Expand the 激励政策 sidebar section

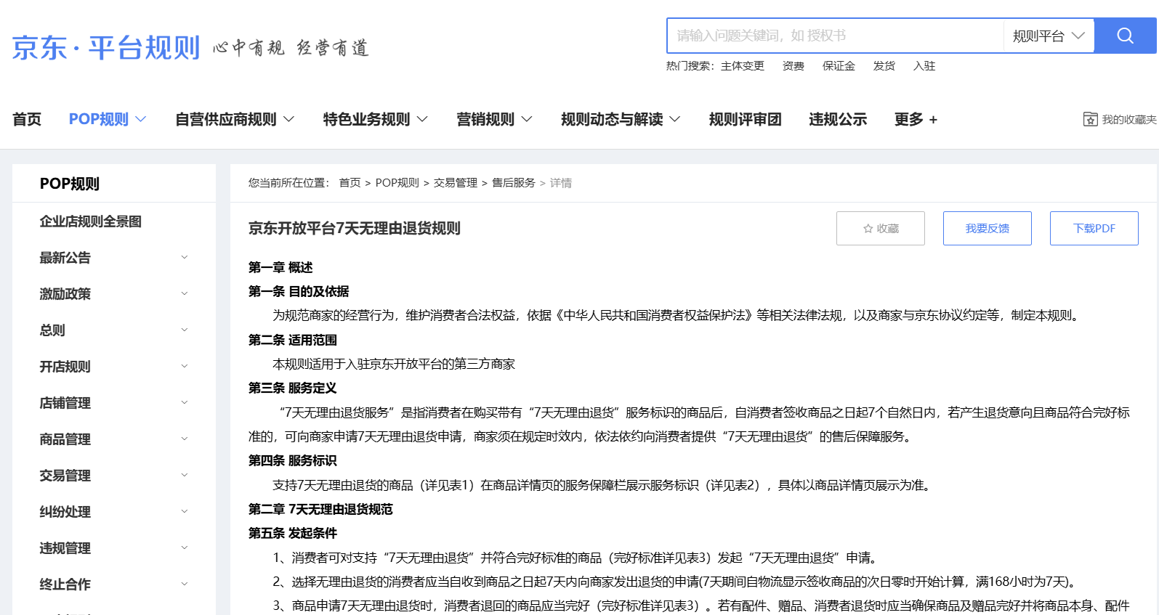185,293
